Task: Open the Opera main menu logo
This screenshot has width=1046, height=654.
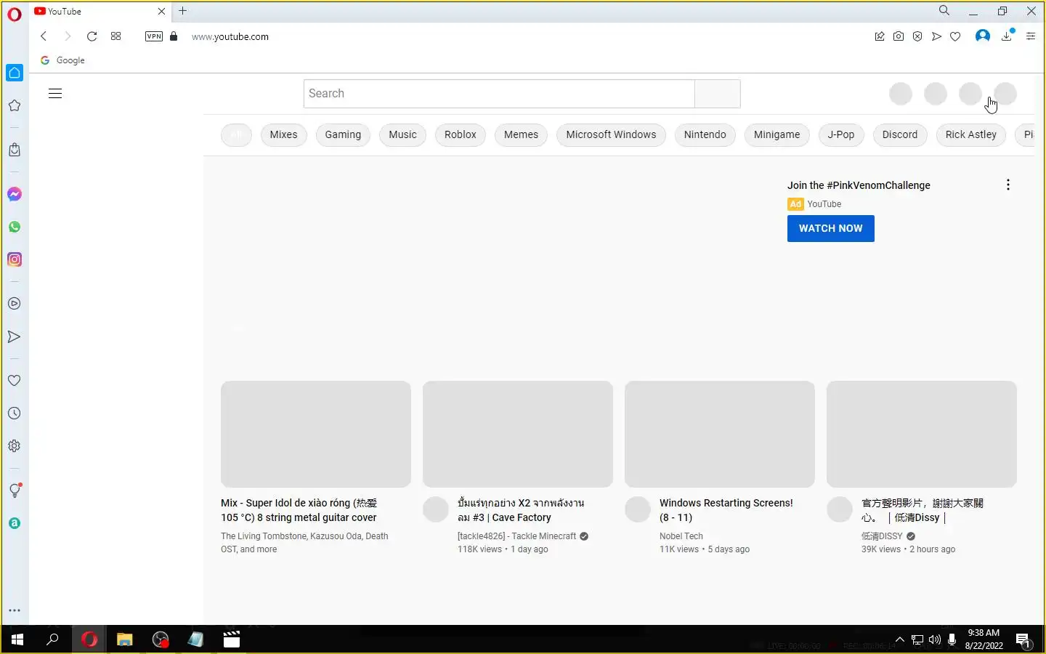Action: (x=15, y=14)
